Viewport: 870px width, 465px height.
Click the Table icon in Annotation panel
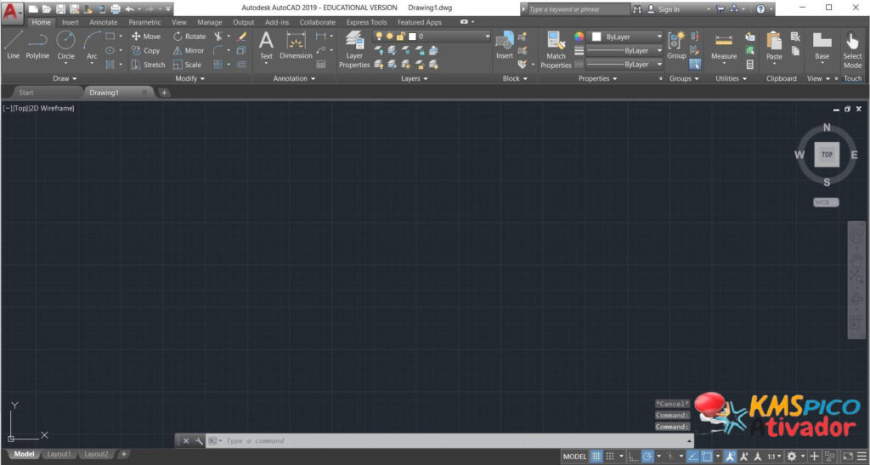pyautogui.click(x=320, y=65)
